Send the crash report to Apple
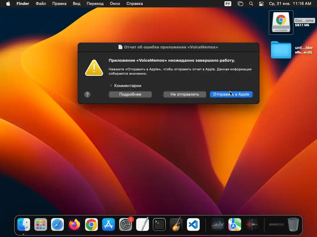This screenshot has width=317, height=237. tap(231, 94)
